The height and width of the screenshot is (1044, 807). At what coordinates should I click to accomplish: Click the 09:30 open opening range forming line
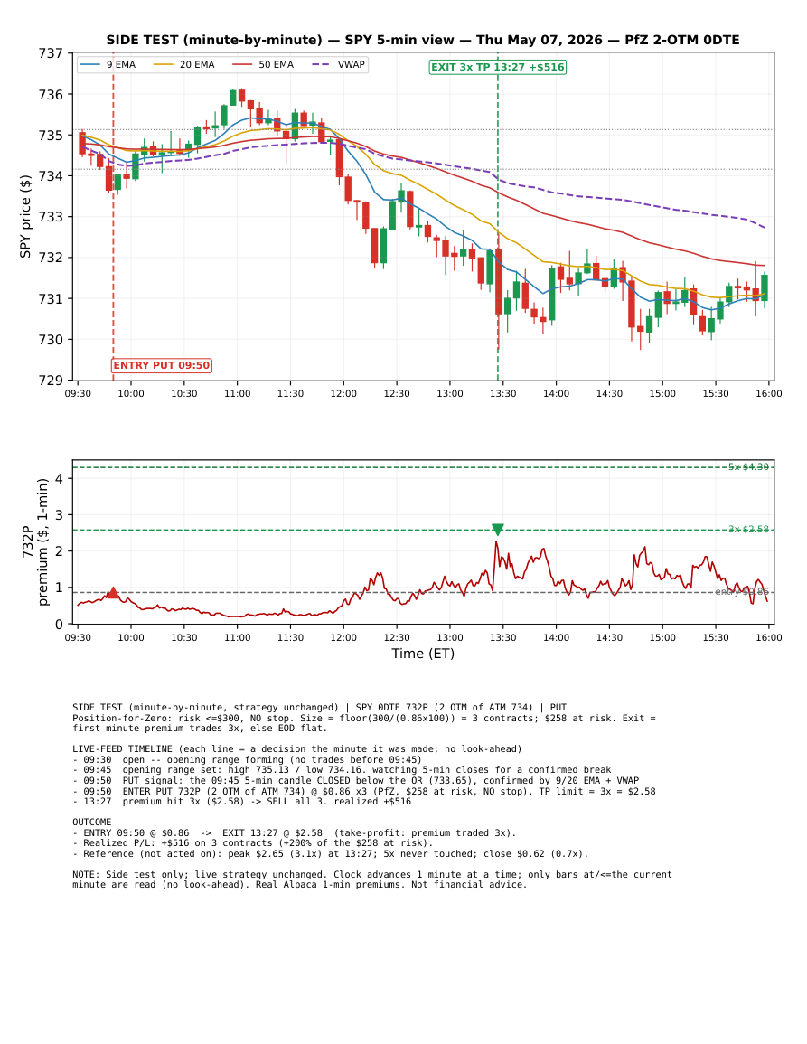(247, 759)
